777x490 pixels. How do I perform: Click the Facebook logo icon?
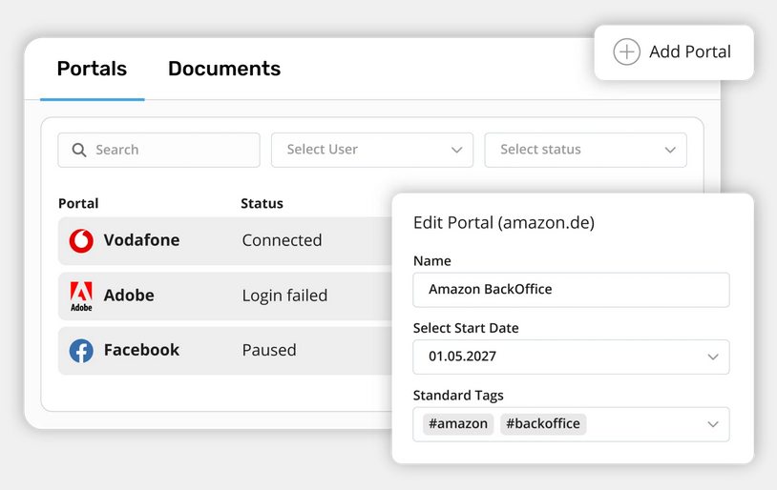(81, 351)
